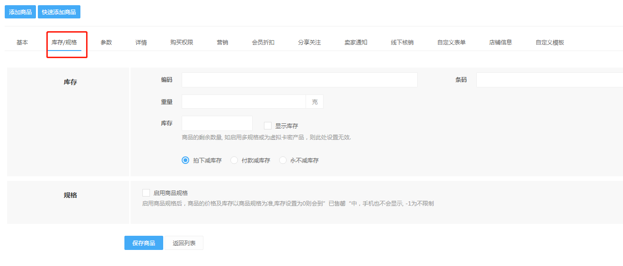Image resolution: width=623 pixels, height=266 pixels.
Task: Select the 永不减库存 radio option
Action: 283,160
